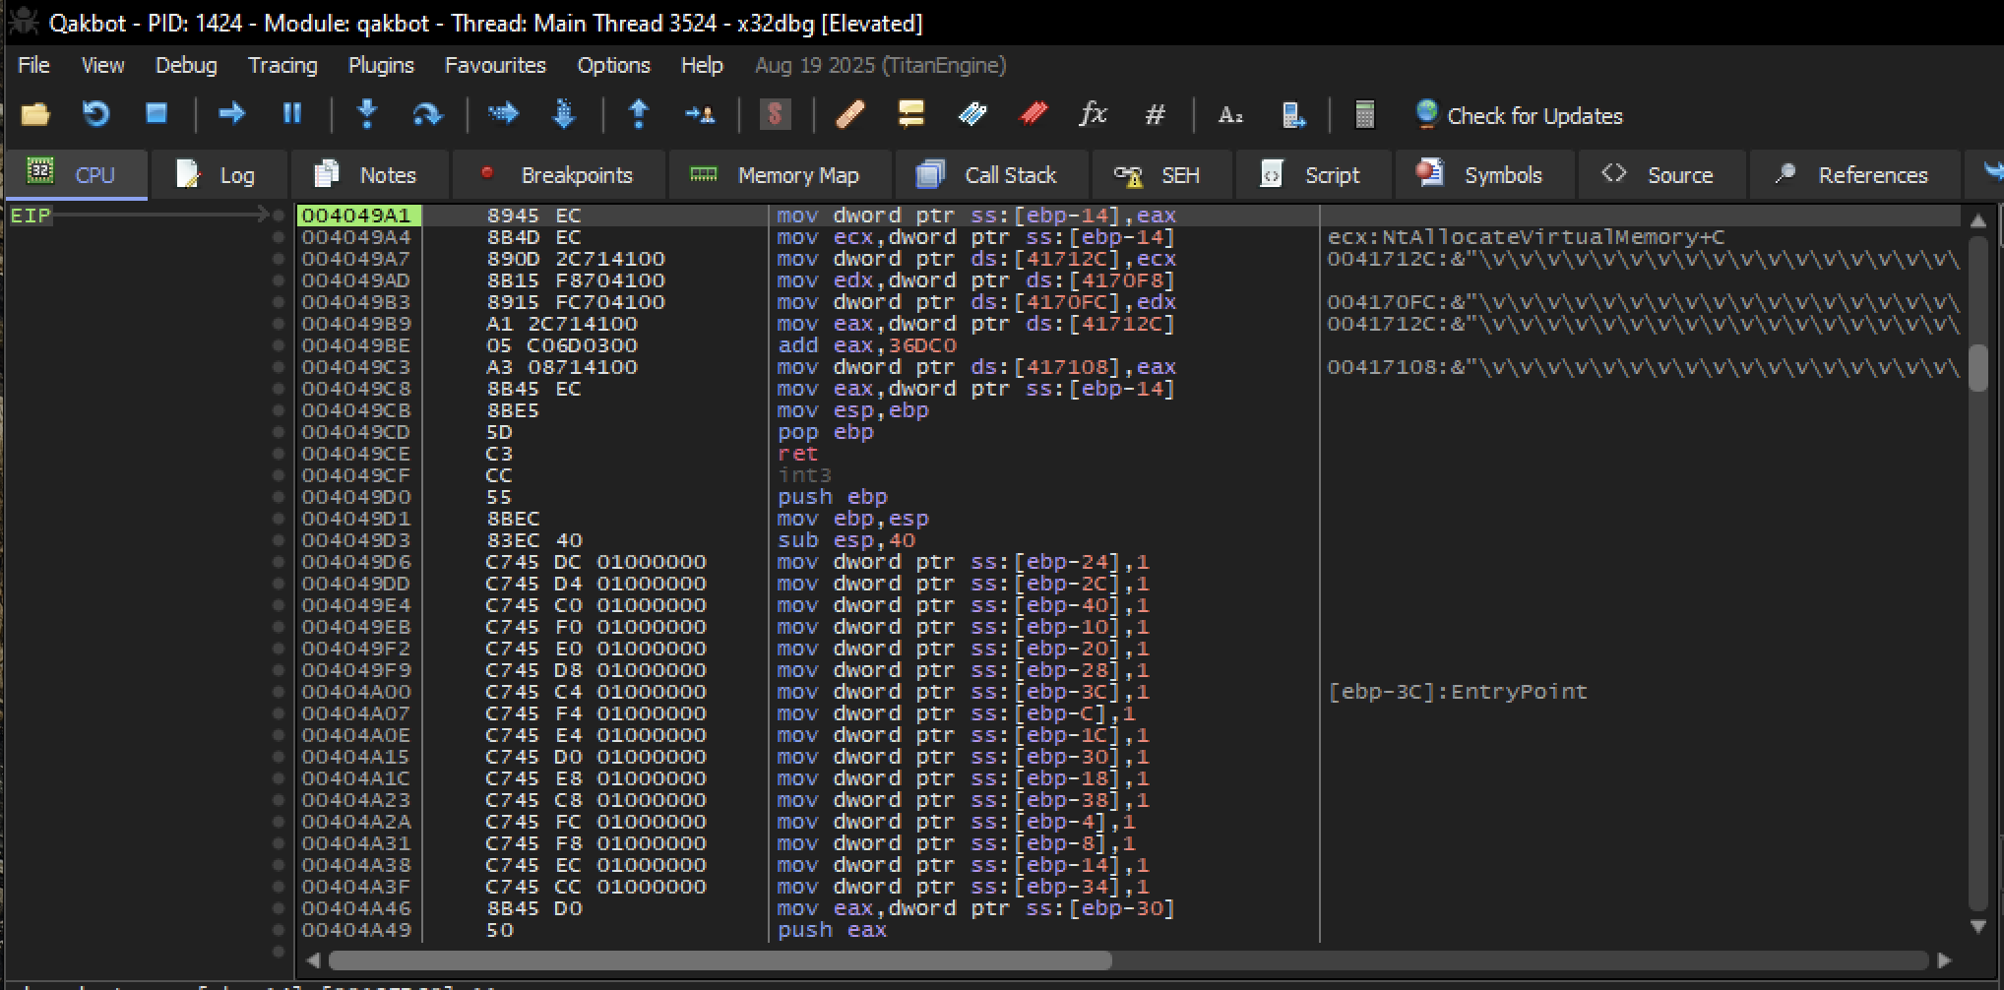2004x990 pixels.
Task: Switch to the Script tab
Action: click(x=1314, y=175)
